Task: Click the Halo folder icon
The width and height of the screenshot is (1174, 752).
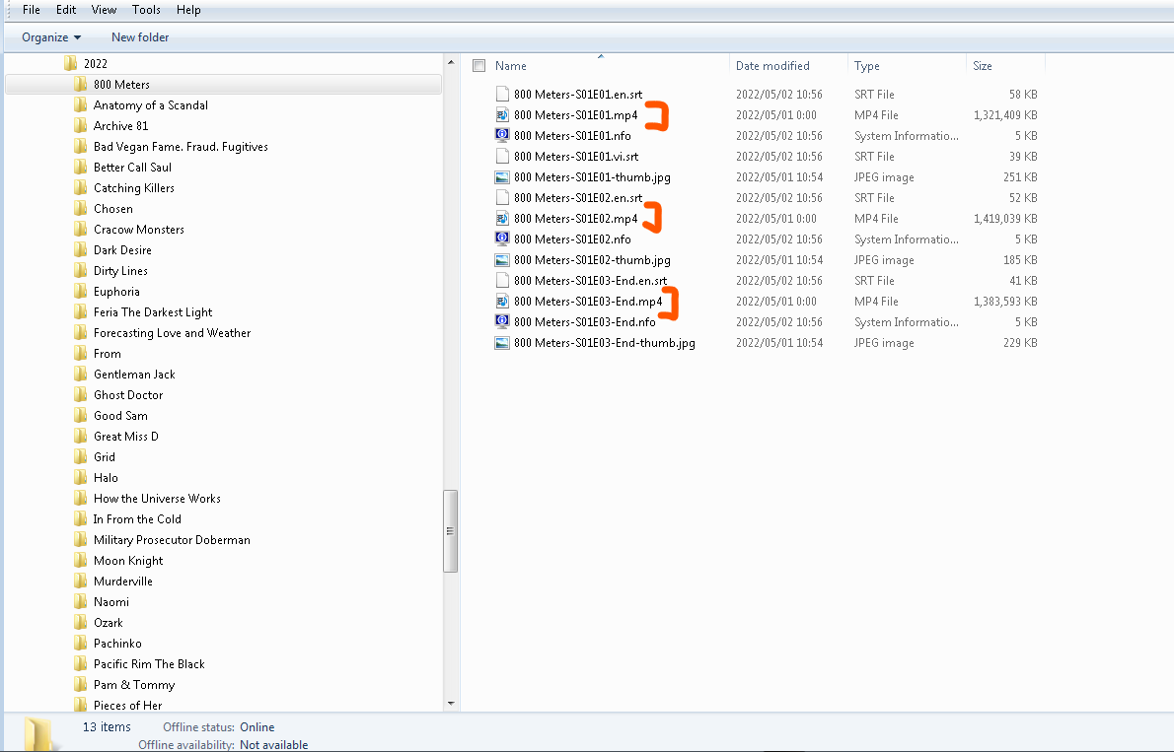Action: tap(81, 477)
